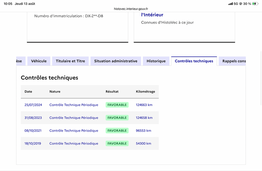Click the Date column header
This screenshot has width=262, height=171.
click(x=28, y=92)
